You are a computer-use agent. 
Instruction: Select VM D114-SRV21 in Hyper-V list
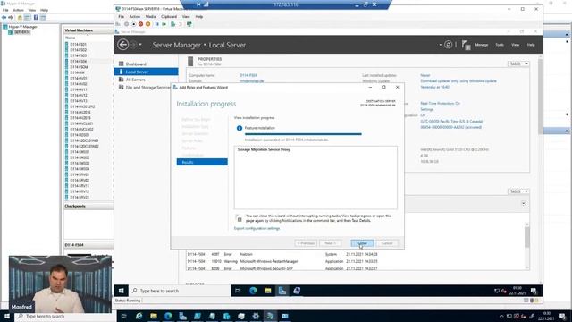coord(80,197)
